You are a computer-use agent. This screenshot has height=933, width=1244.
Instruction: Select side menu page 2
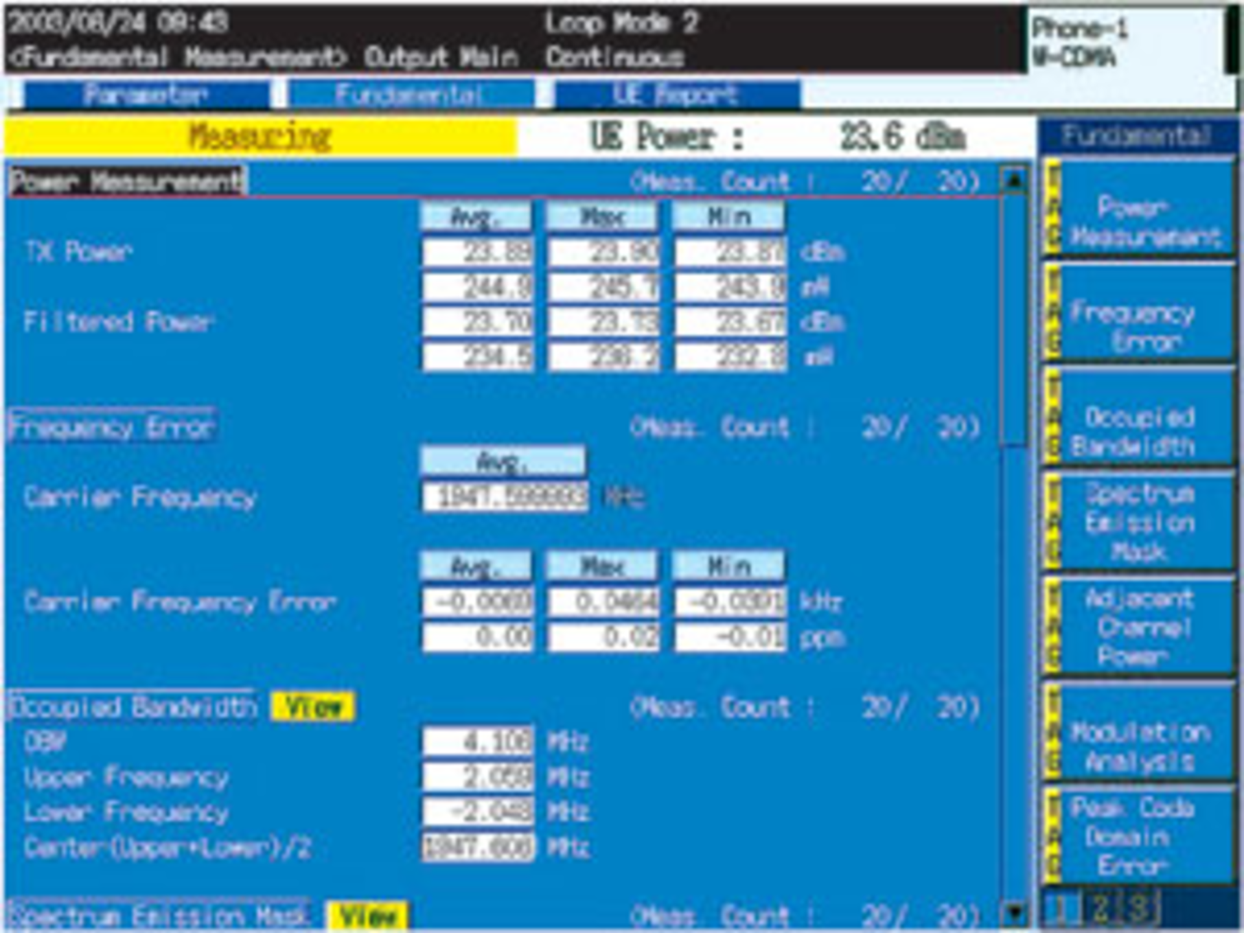[x=1100, y=909]
